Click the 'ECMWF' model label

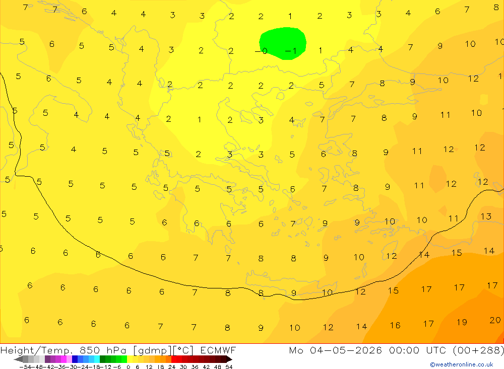(x=218, y=350)
